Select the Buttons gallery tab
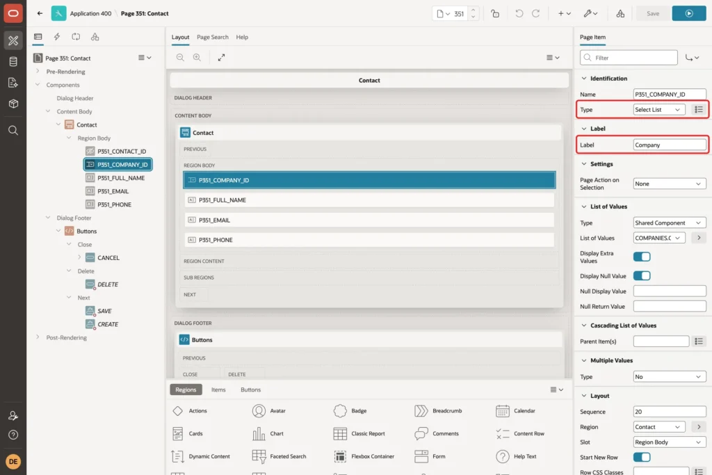 (250, 389)
